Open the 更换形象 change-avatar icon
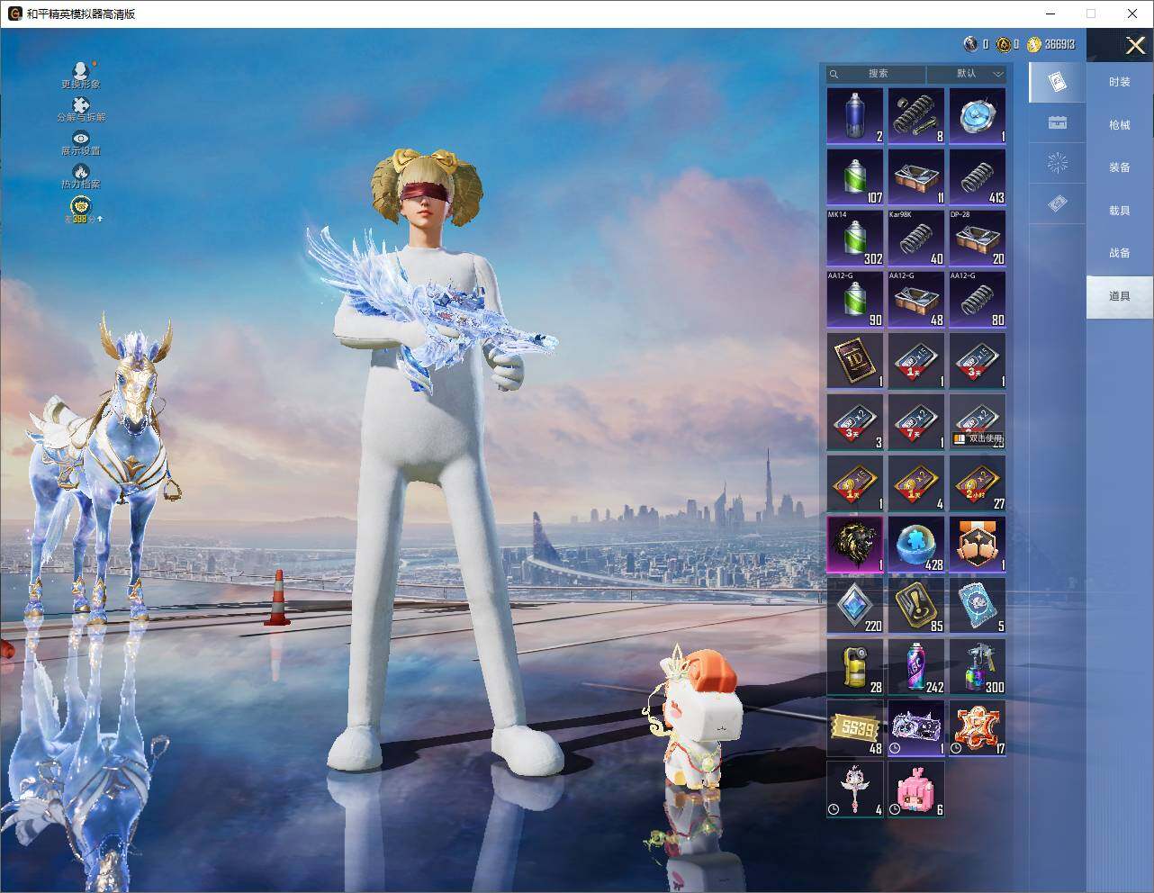The image size is (1154, 893). (81, 75)
